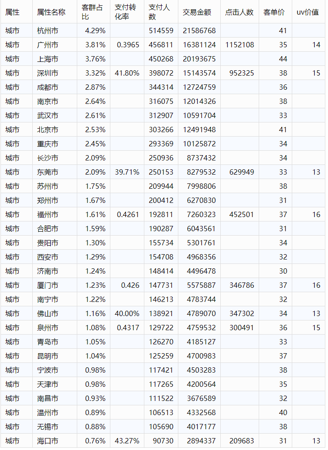This screenshot has width=328, height=450.
Task: Select the 东莞市 conversion rate 39.71%
Action: [x=127, y=172]
